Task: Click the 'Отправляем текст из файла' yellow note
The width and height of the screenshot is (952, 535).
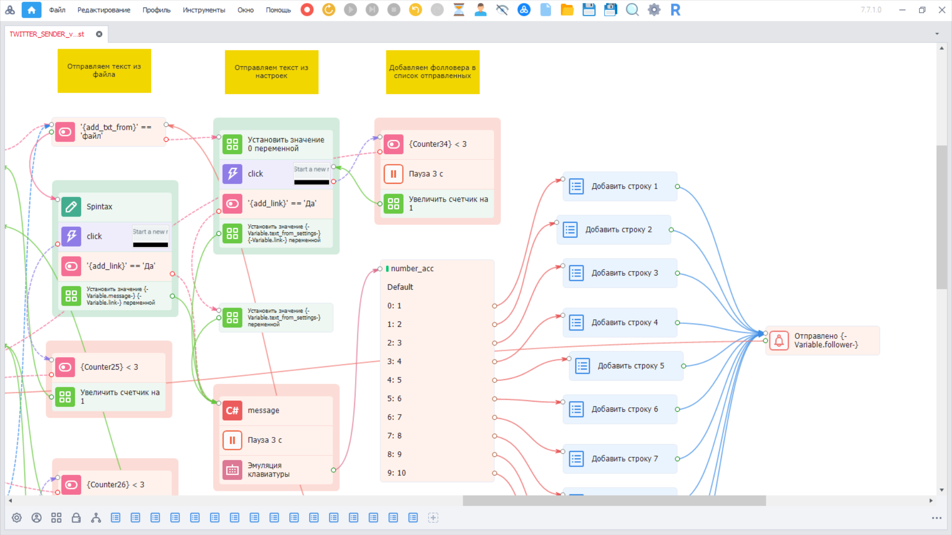Action: click(104, 70)
